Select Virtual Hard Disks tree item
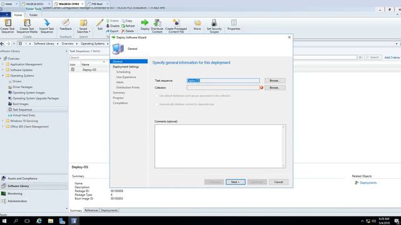 pos(24,115)
